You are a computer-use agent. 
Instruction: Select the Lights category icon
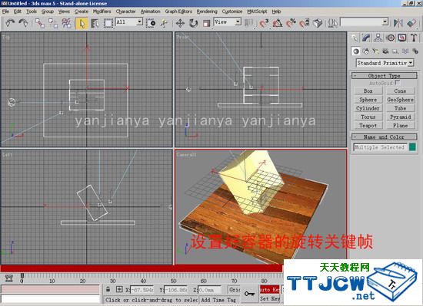point(376,51)
